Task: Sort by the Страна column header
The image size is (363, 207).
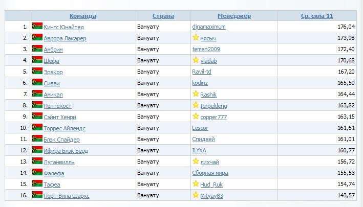Action: [x=163, y=16]
